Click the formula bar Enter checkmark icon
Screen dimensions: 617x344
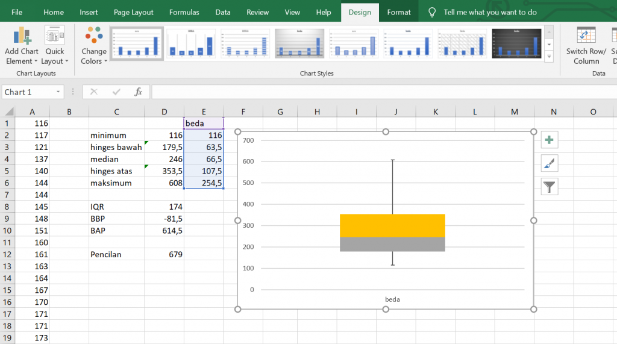[116, 92]
